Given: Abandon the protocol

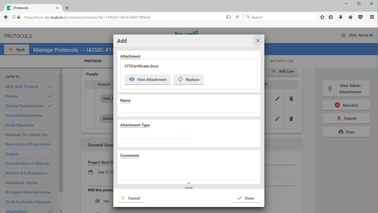Looking at the screenshot, I should [346, 105].
